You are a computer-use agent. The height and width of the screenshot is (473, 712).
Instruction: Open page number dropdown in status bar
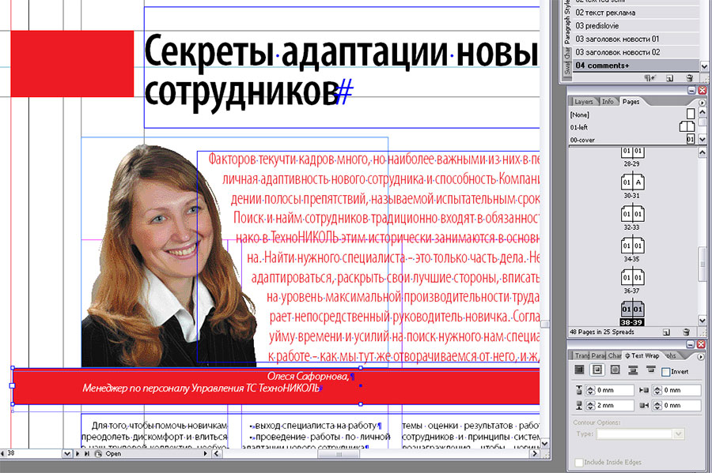tap(66, 453)
